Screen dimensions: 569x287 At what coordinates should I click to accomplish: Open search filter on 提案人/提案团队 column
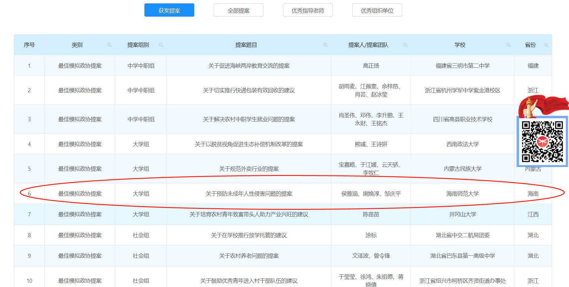(x=405, y=45)
